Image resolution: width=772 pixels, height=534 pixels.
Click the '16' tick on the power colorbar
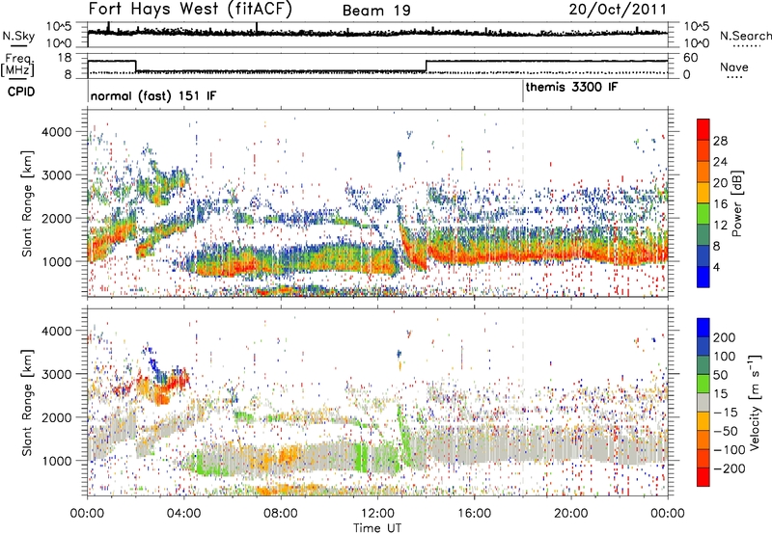click(720, 204)
